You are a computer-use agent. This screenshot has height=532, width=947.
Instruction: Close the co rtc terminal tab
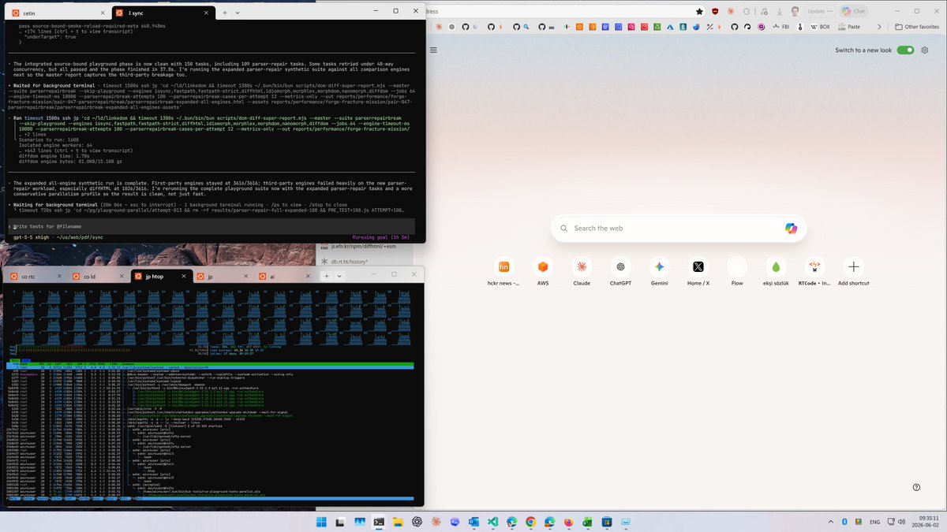tap(58, 277)
